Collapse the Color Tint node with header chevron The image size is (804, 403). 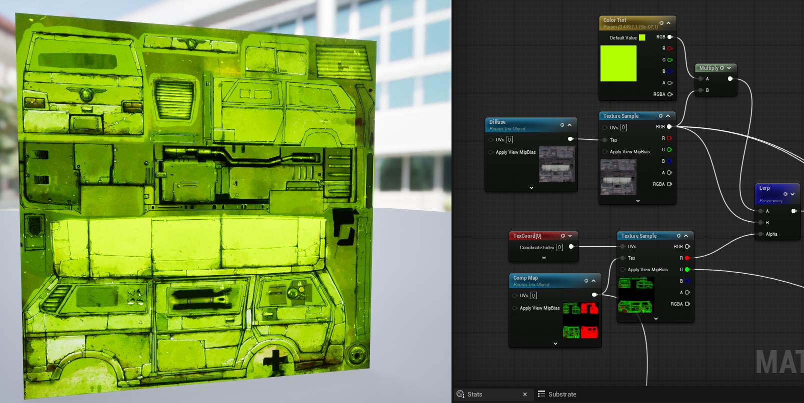[668, 23]
